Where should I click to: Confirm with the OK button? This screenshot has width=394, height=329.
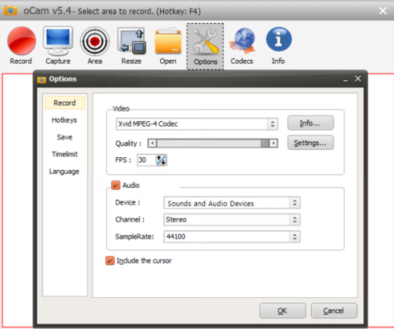click(283, 311)
